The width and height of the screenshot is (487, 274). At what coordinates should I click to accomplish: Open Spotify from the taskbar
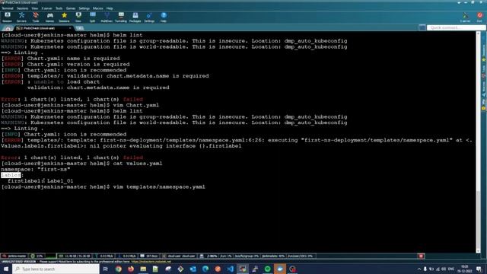tap(267, 269)
